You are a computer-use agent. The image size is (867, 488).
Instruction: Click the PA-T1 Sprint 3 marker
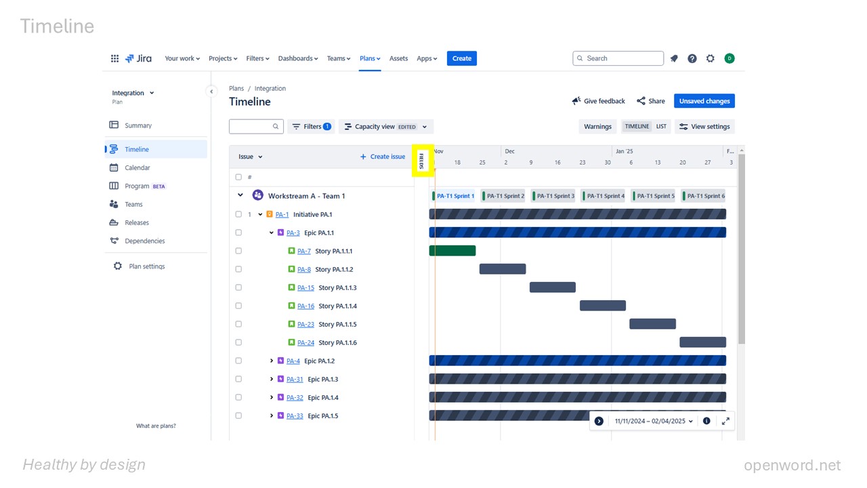coord(553,196)
